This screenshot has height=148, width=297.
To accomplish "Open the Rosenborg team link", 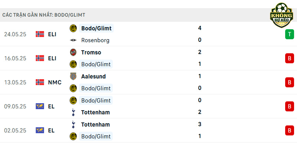I will [95, 40].
